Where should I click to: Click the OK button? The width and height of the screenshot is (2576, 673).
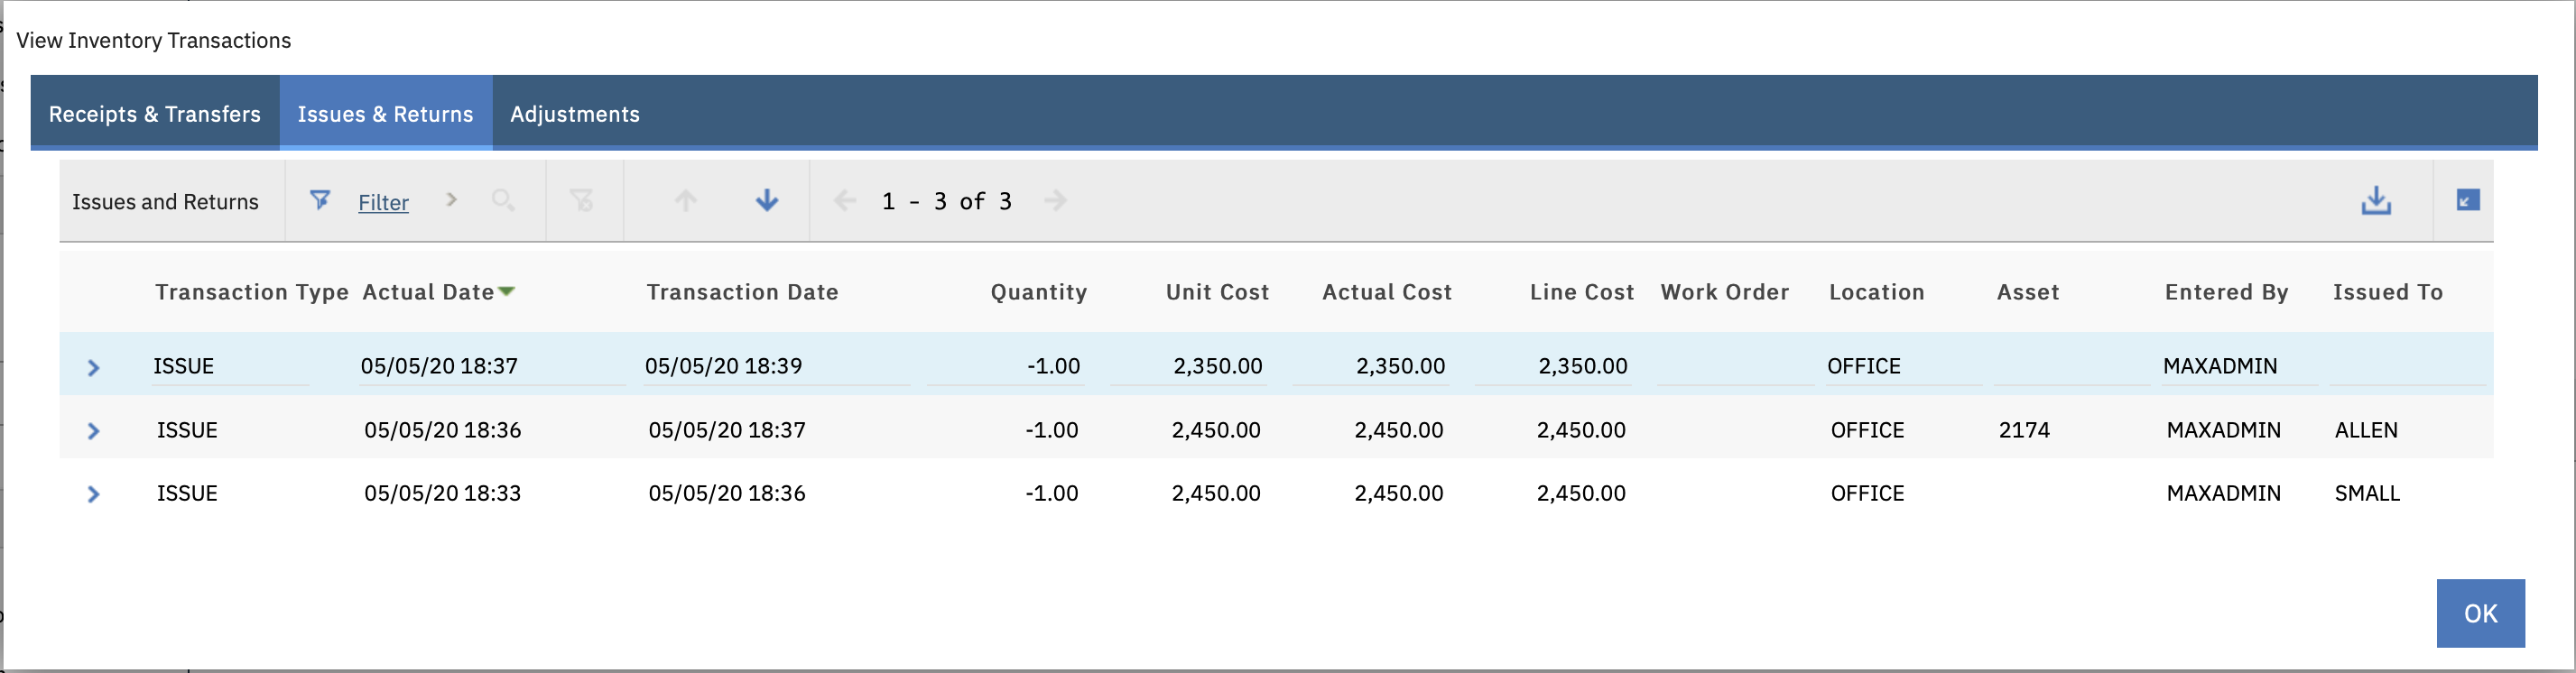click(x=2480, y=613)
